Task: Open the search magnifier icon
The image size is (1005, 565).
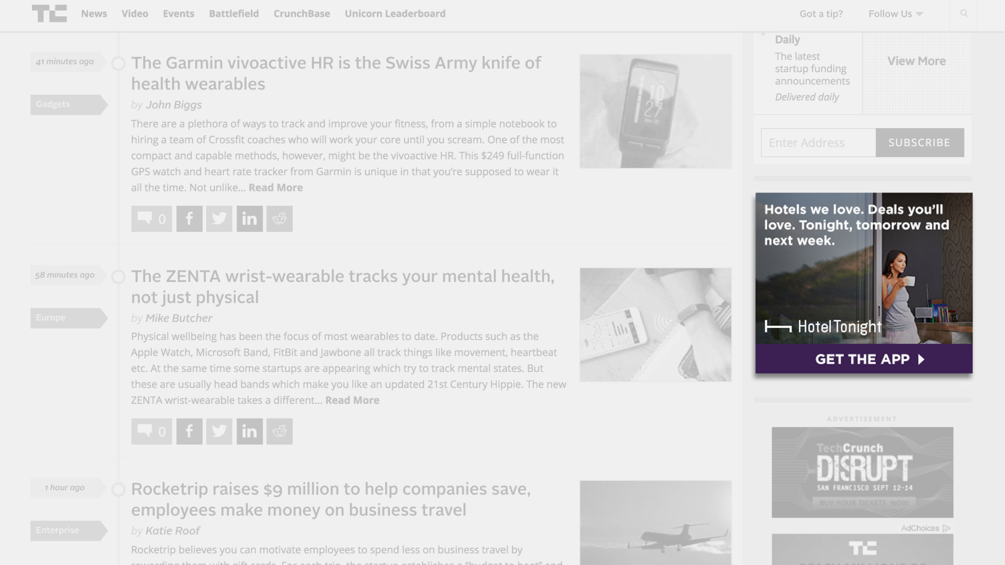Action: (x=964, y=14)
